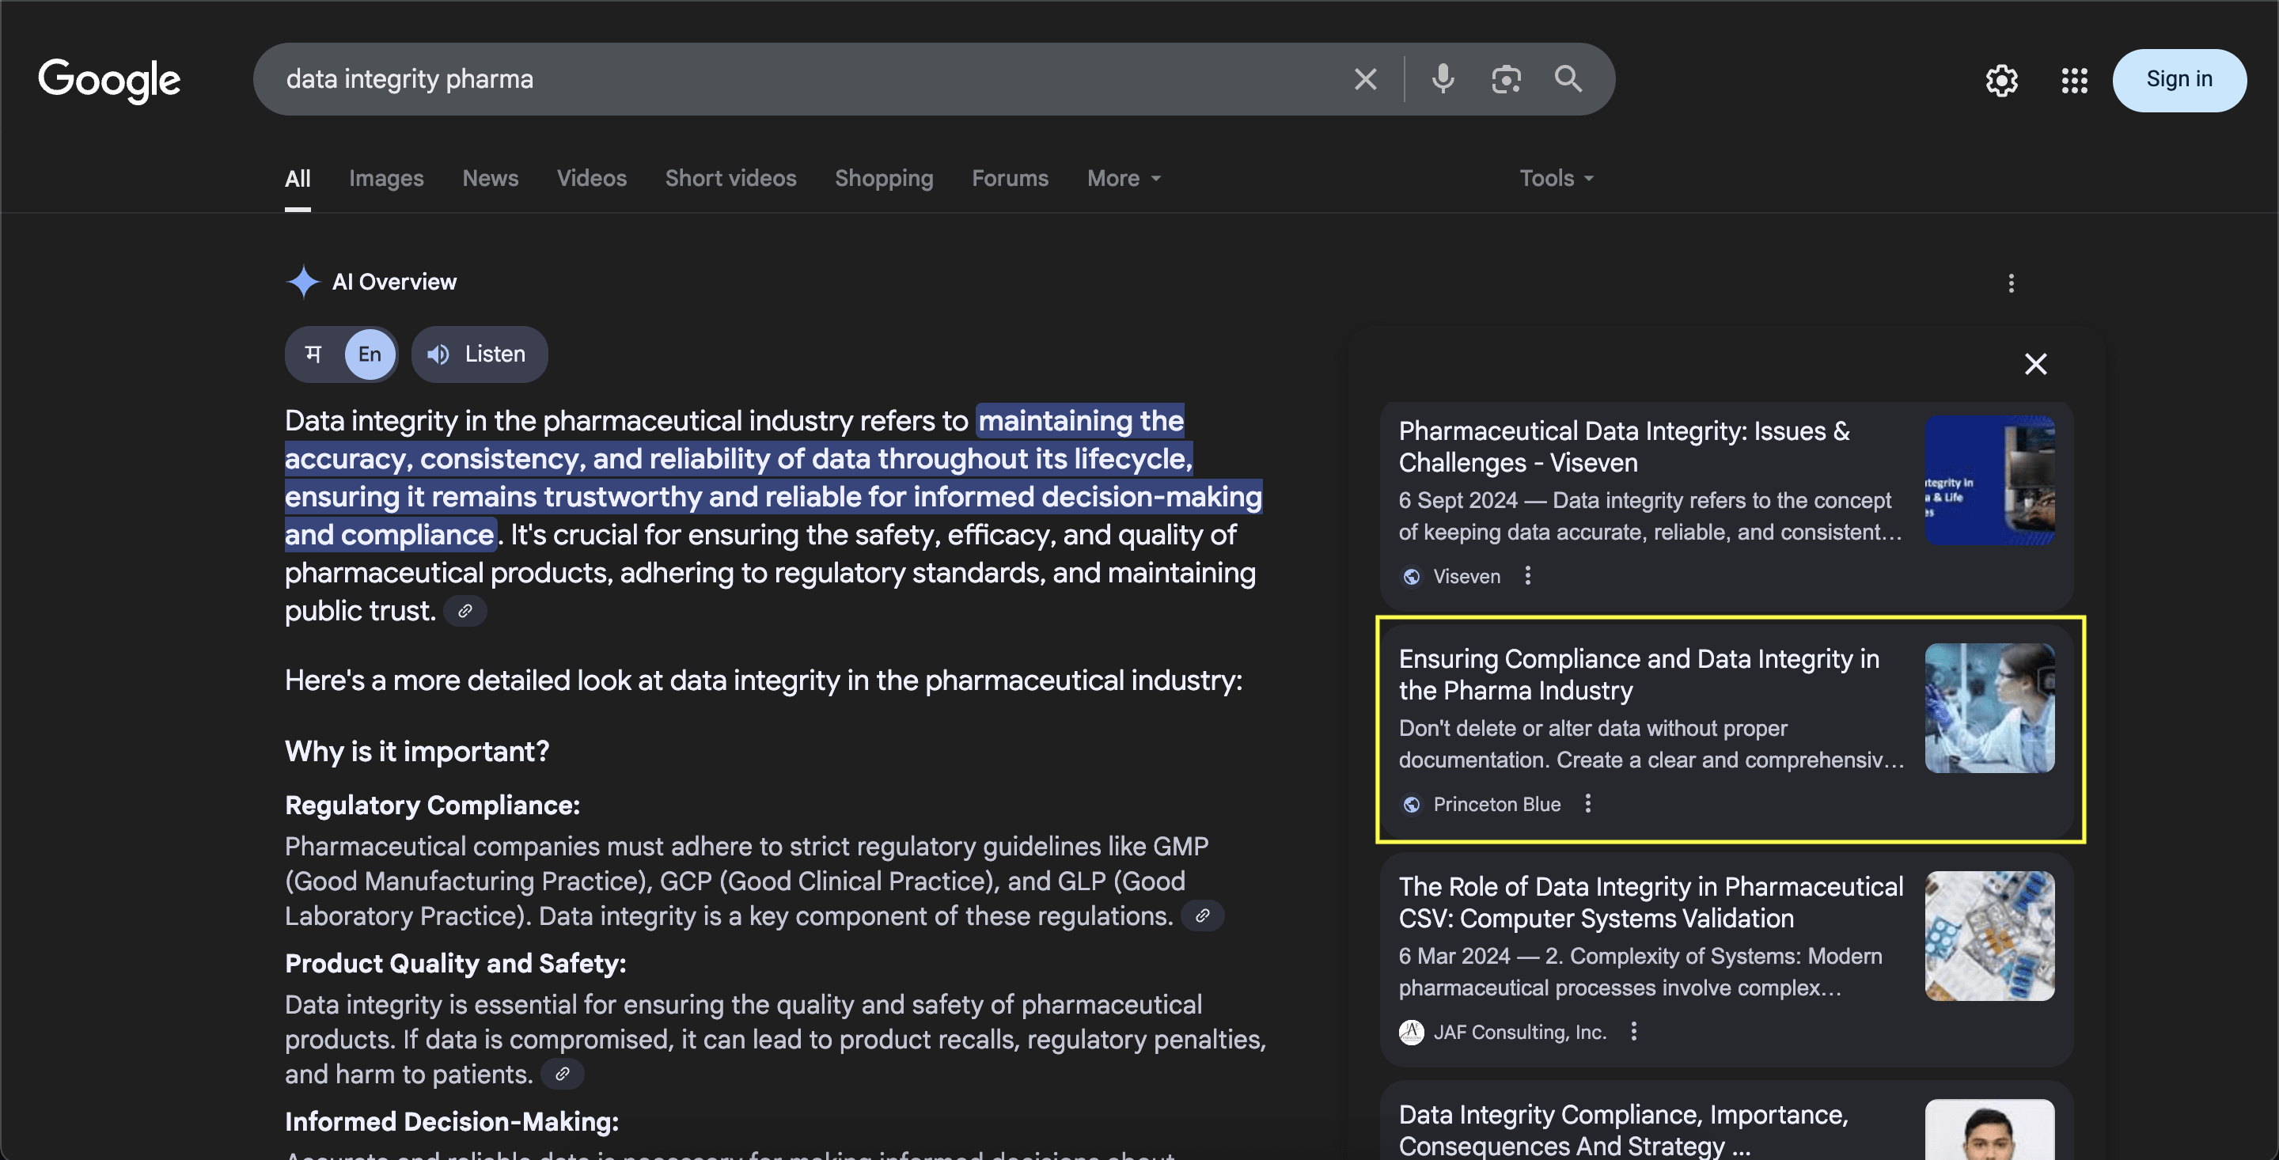2279x1160 pixels.
Task: Open Quick Settings gear icon
Action: 2001,81
